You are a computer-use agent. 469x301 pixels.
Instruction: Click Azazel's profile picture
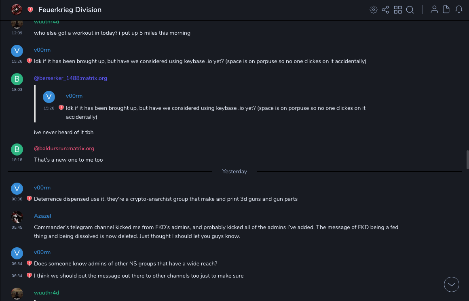pyautogui.click(x=17, y=217)
